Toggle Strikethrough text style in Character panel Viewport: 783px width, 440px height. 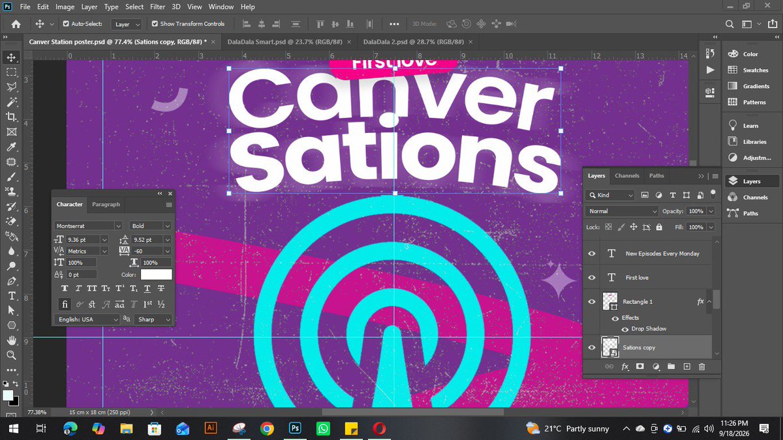pyautogui.click(x=161, y=288)
